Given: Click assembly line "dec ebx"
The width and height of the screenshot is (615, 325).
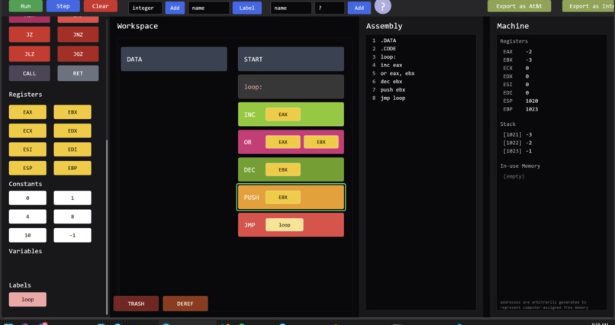Looking at the screenshot, I should click(391, 82).
